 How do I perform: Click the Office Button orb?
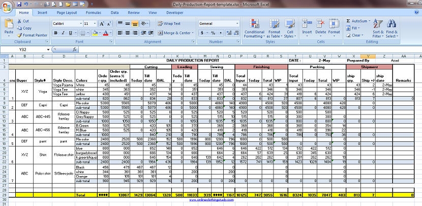coord(7,7)
